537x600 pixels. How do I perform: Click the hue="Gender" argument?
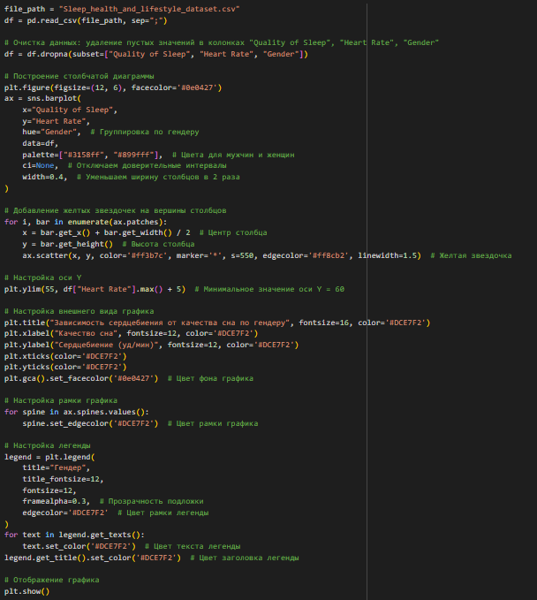[51, 133]
